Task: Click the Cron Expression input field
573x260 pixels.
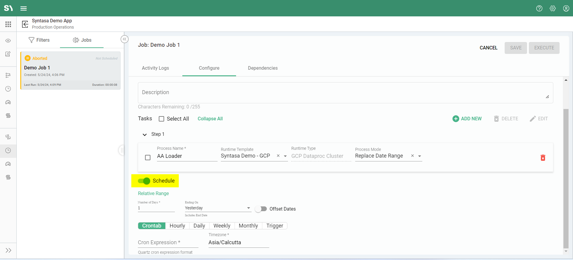Action: pos(168,242)
